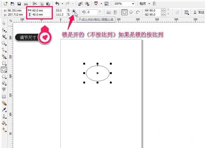Image resolution: width=205 pixels, height=148 pixels.
Task: Select the Arc shape mode
Action: pos(138,12)
